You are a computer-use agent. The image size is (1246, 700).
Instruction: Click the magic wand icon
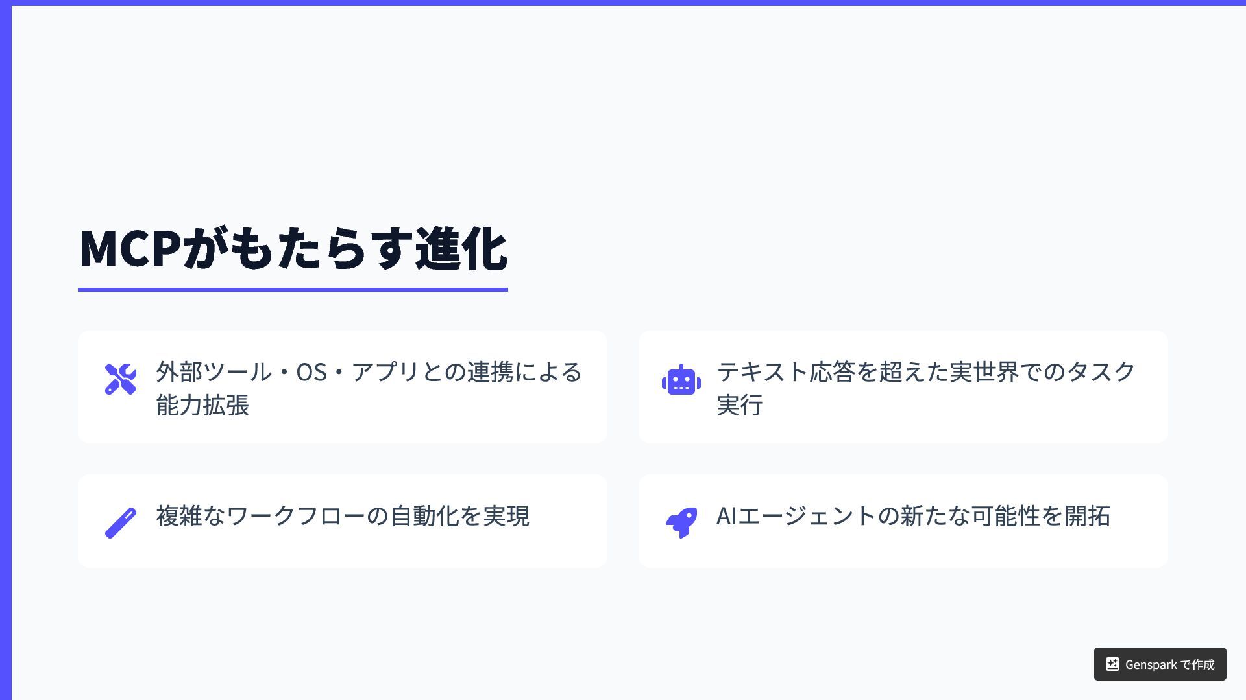point(120,522)
